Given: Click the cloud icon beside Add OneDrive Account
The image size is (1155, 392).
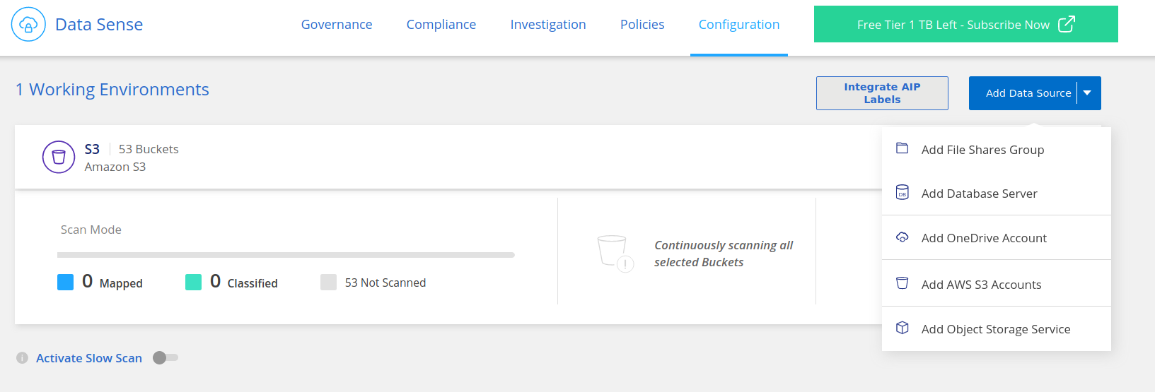Looking at the screenshot, I should point(902,237).
